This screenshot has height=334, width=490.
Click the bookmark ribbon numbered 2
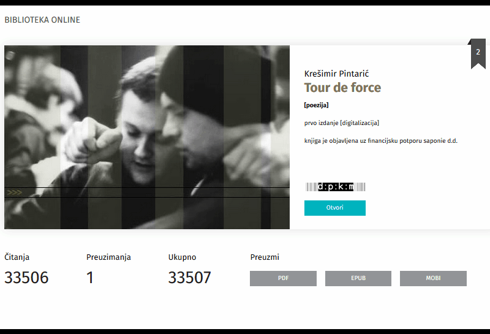(478, 53)
